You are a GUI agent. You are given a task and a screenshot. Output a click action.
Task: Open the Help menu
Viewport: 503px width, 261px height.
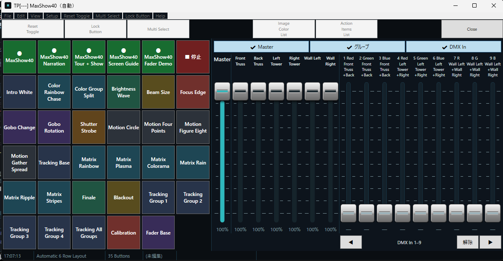[x=160, y=16]
